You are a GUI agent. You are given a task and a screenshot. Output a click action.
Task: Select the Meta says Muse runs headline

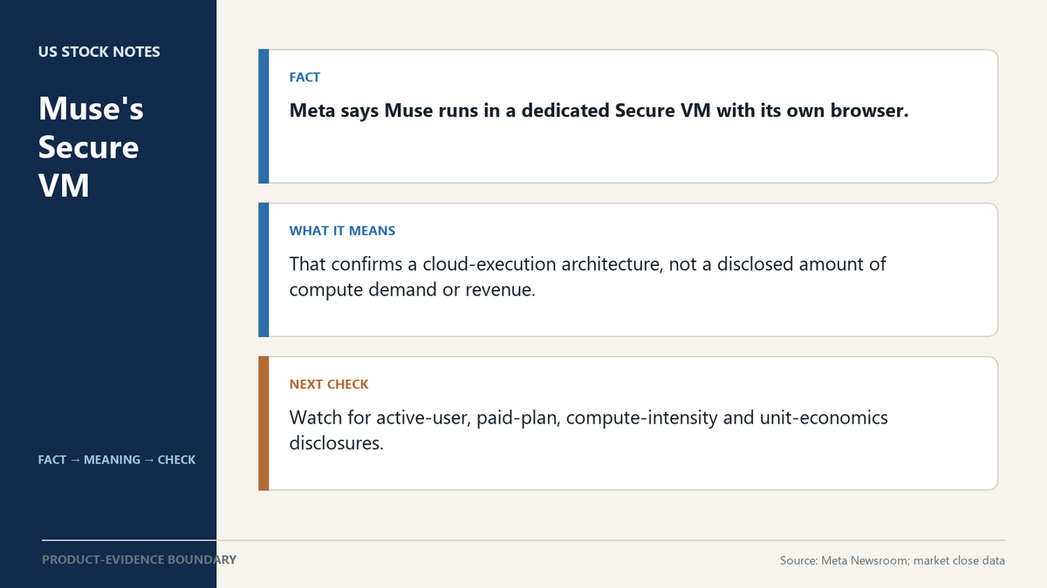tap(599, 111)
